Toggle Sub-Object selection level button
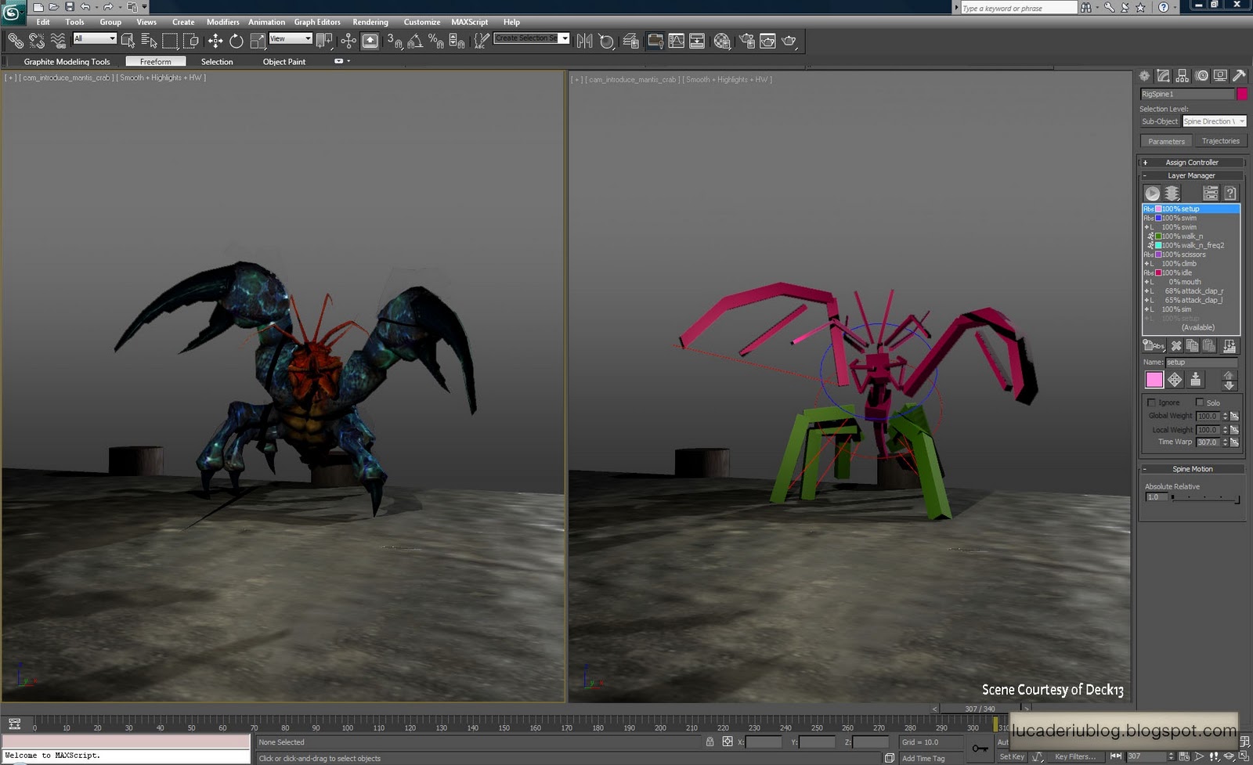 point(1160,121)
